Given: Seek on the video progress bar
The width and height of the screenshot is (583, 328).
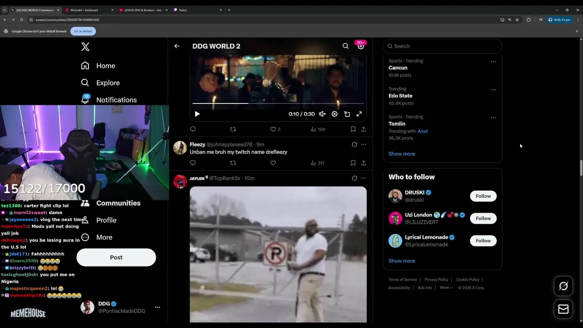Looking at the screenshot, I should click(x=278, y=103).
